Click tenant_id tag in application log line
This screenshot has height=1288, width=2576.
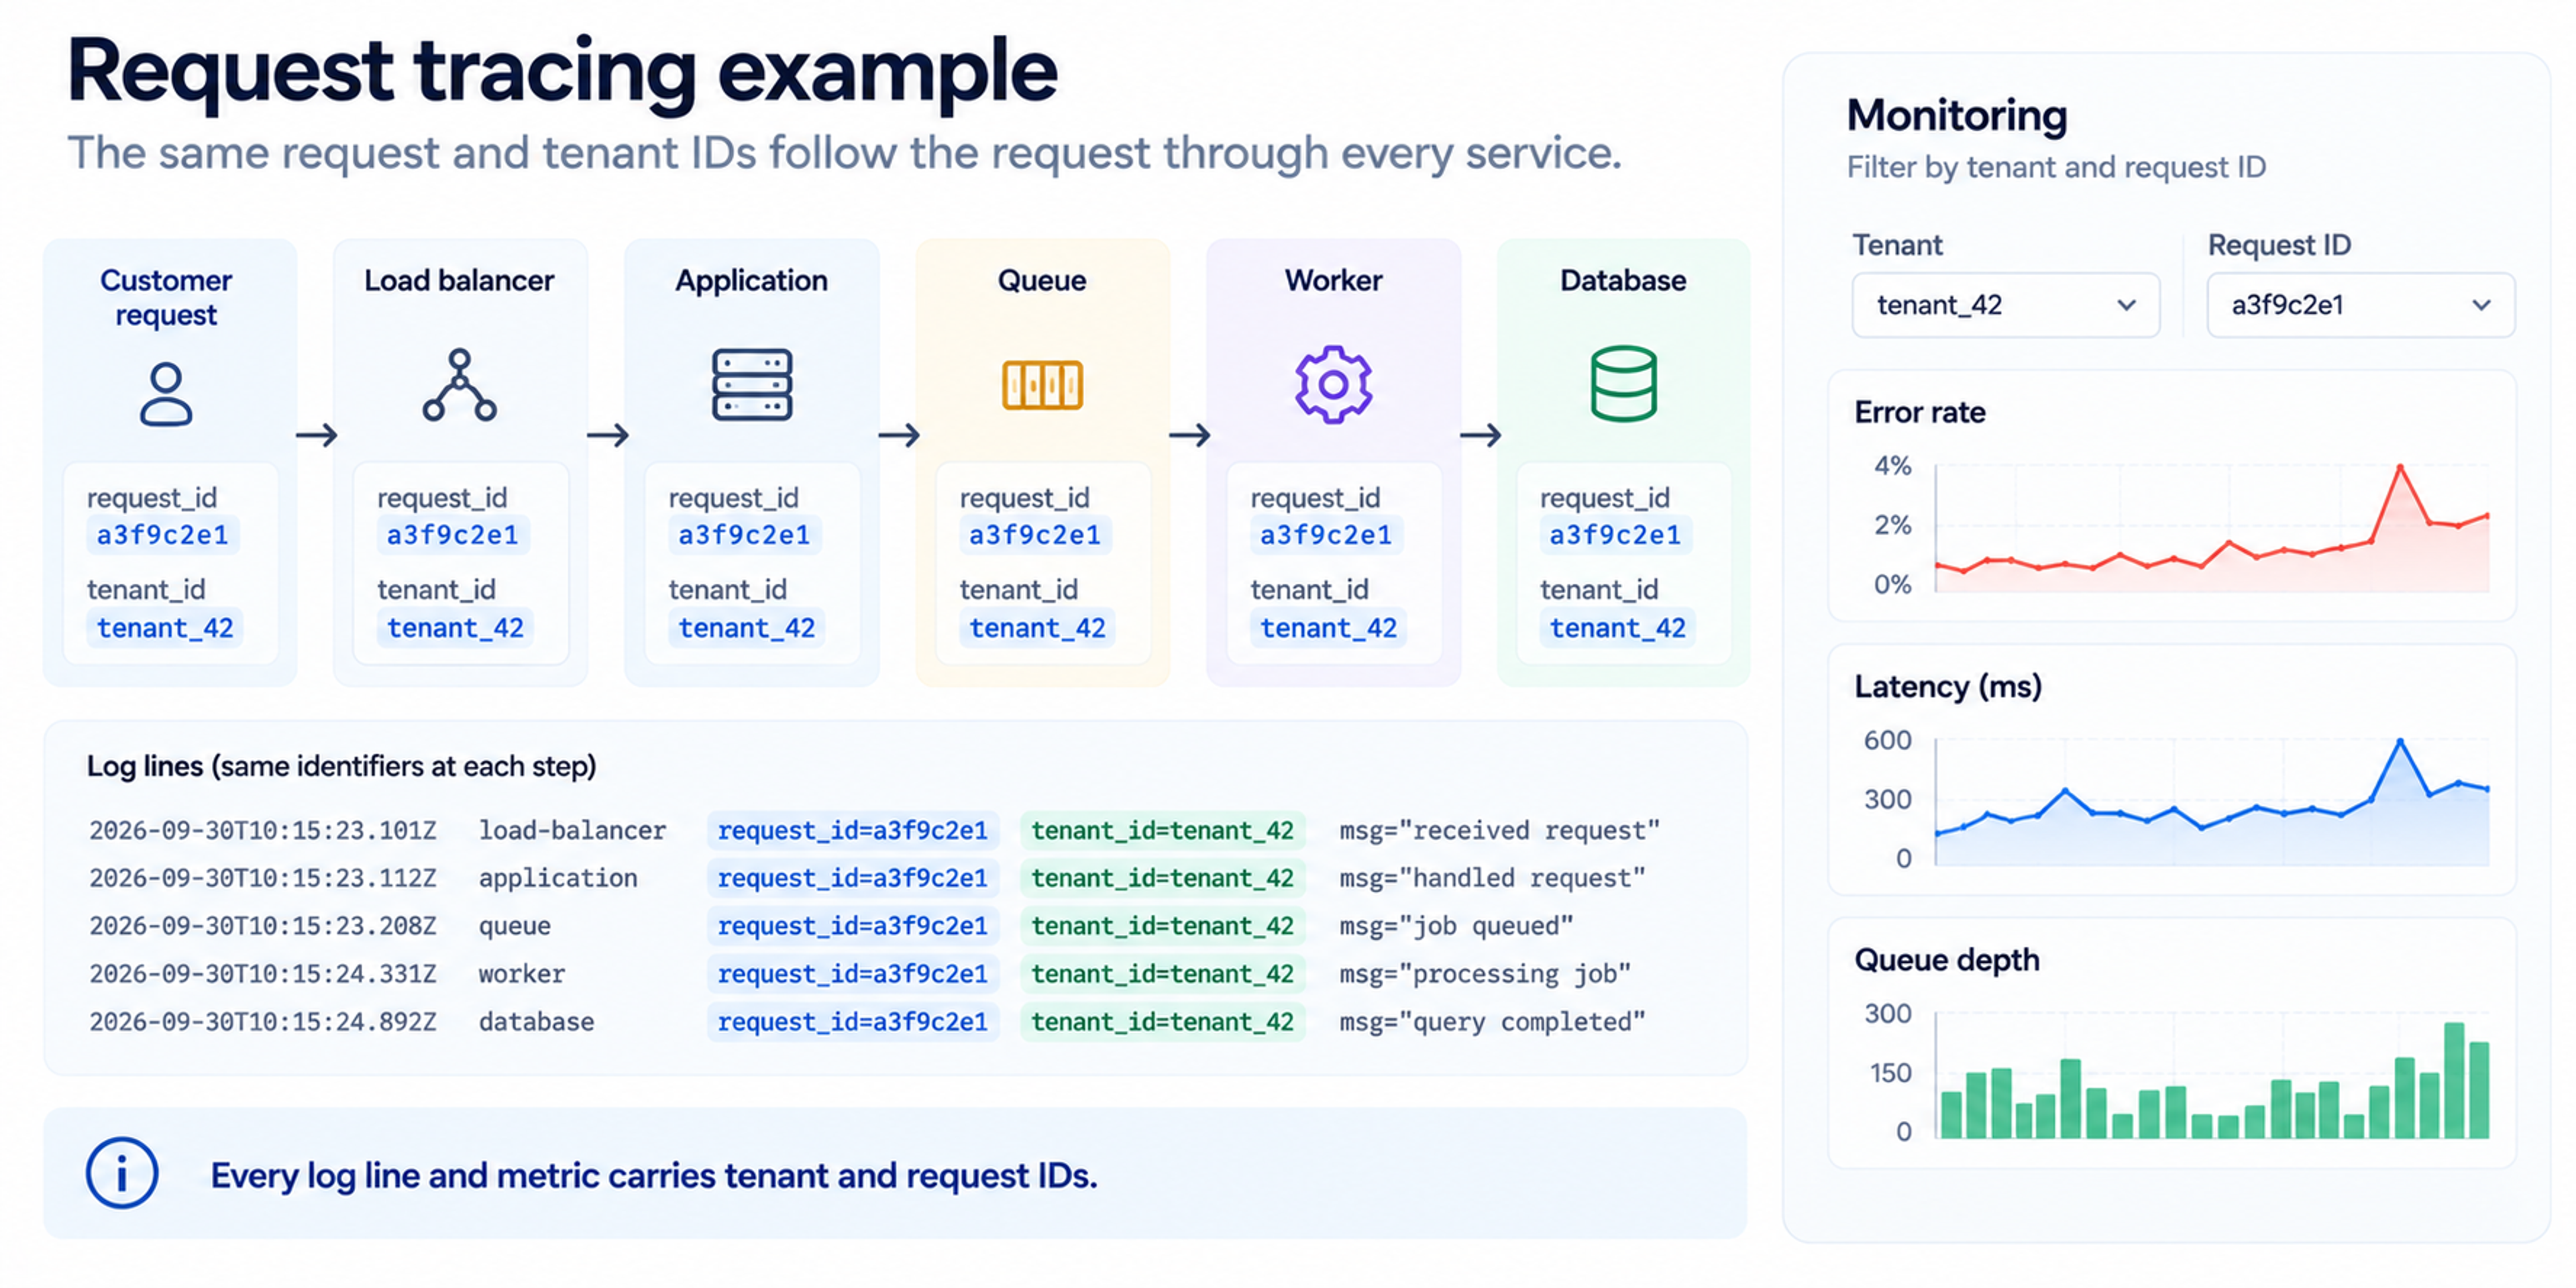pos(1163,878)
